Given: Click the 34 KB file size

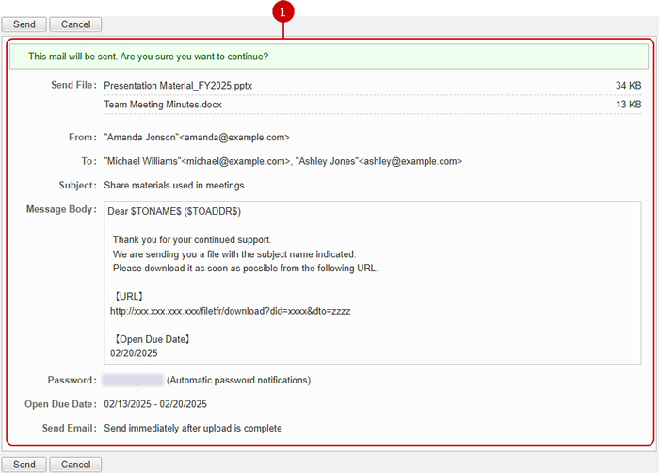Looking at the screenshot, I should (x=628, y=86).
